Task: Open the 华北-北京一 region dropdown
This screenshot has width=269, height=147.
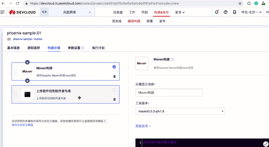Action: click(x=251, y=12)
